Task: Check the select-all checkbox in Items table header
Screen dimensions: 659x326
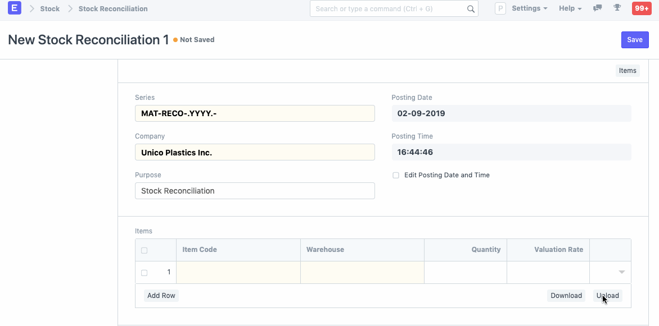Action: (x=144, y=250)
